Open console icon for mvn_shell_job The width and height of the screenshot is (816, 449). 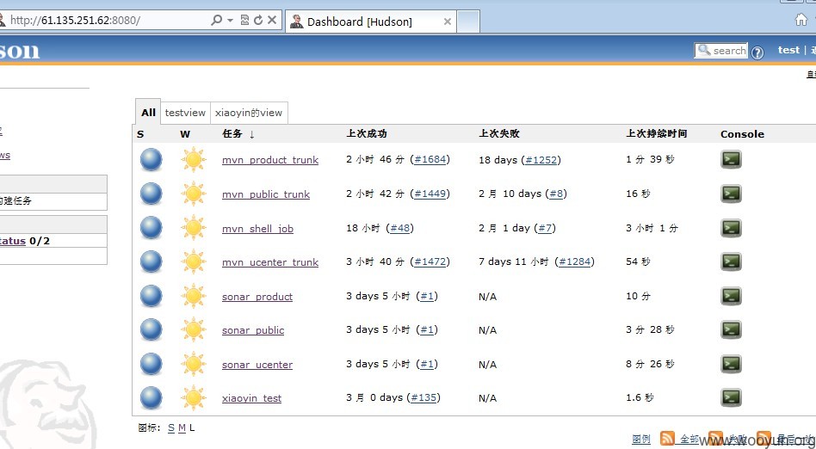731,227
